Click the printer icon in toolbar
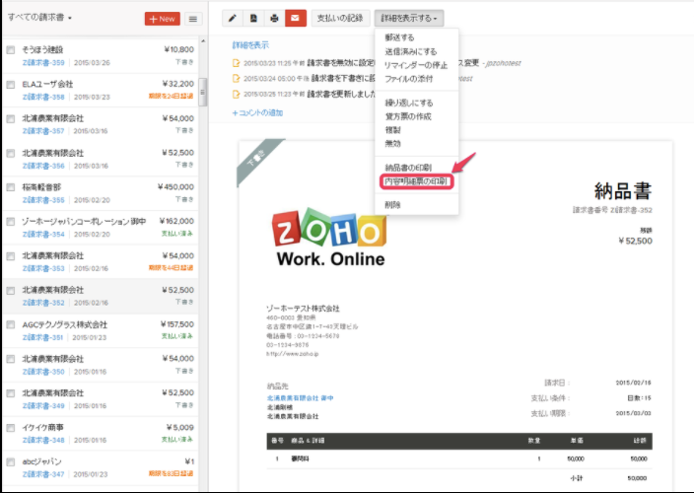 coord(274,18)
